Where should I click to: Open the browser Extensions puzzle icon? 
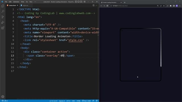[x=171, y=6]
